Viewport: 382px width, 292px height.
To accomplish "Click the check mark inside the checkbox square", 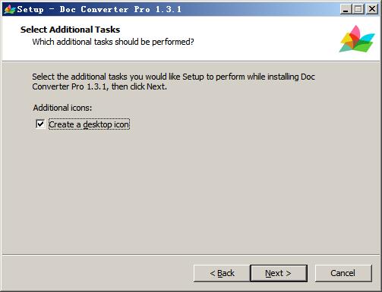I will click(40, 124).
